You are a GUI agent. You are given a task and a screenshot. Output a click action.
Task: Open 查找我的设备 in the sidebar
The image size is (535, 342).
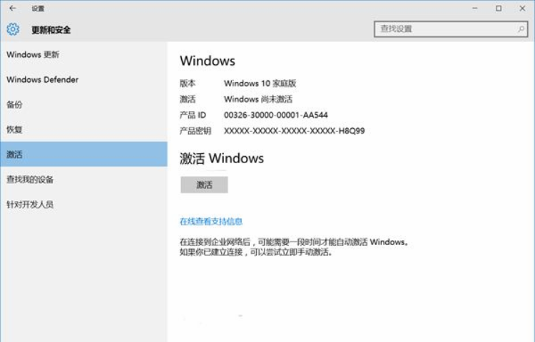coord(30,180)
